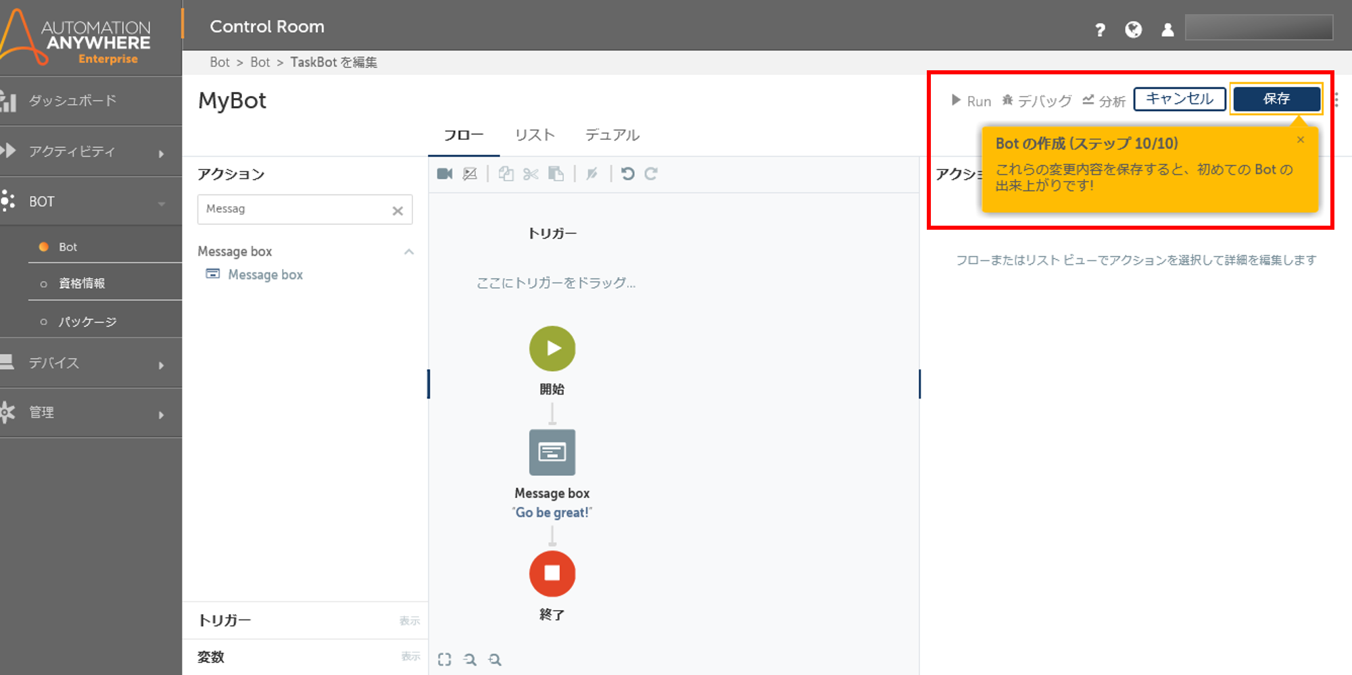
Task: Start recording with the video camera icon
Action: (x=445, y=174)
